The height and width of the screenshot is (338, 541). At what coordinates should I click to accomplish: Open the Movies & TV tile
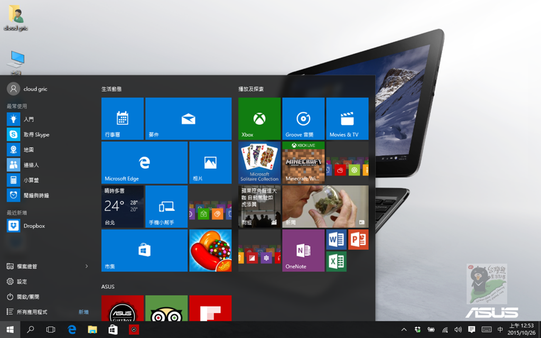coord(348,119)
